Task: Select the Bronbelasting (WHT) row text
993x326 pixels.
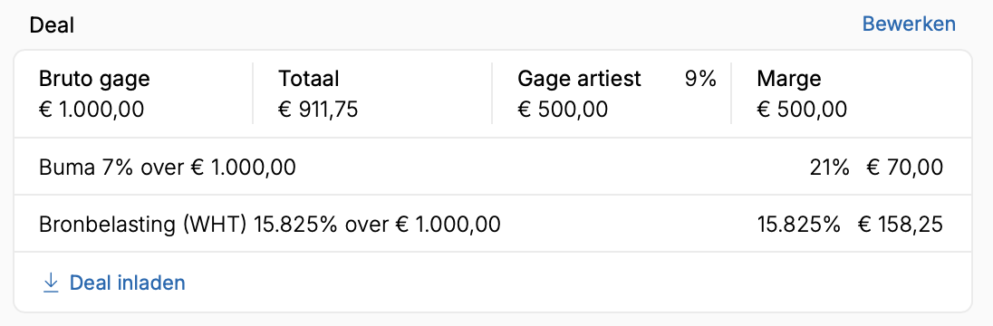Action: point(270,224)
